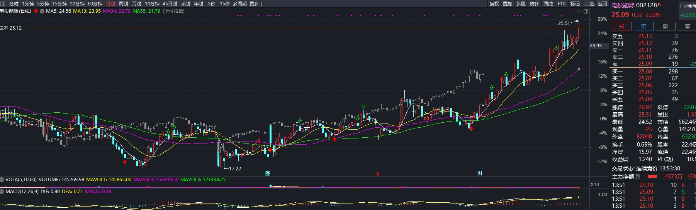
Task: Click -自选 to remove from watchlist
Action: [589, 3]
